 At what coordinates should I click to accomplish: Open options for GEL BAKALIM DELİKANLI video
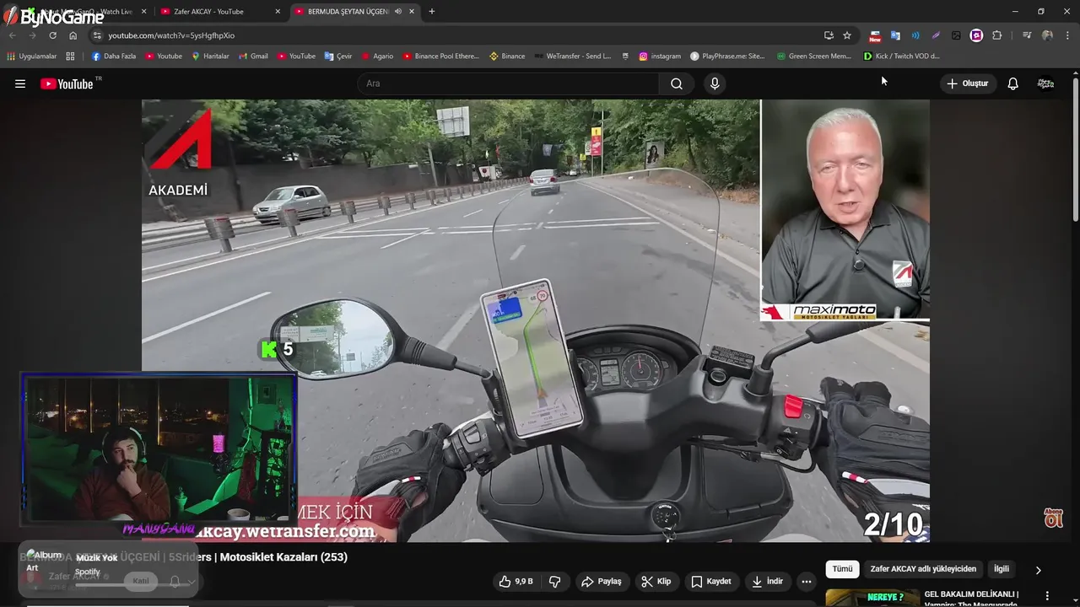[1047, 595]
